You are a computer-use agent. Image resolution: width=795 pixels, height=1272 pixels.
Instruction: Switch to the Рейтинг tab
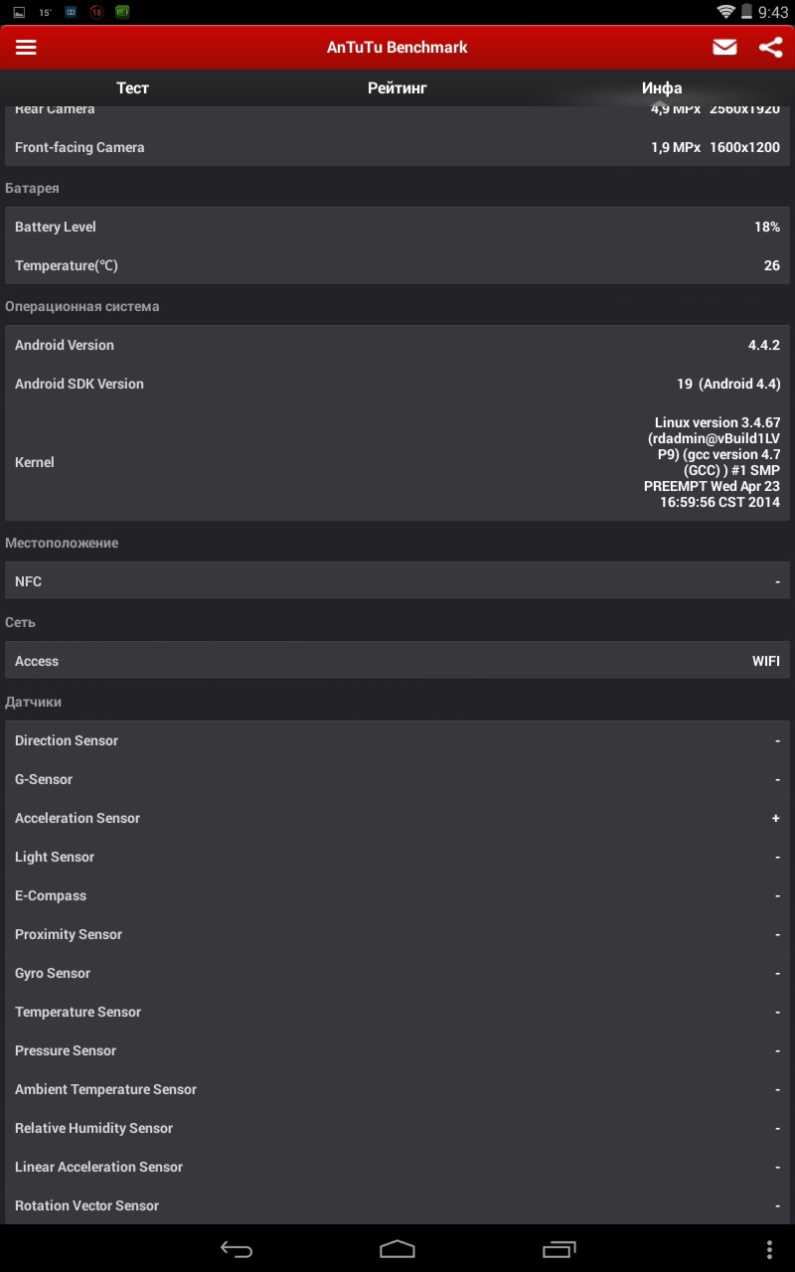tap(397, 88)
